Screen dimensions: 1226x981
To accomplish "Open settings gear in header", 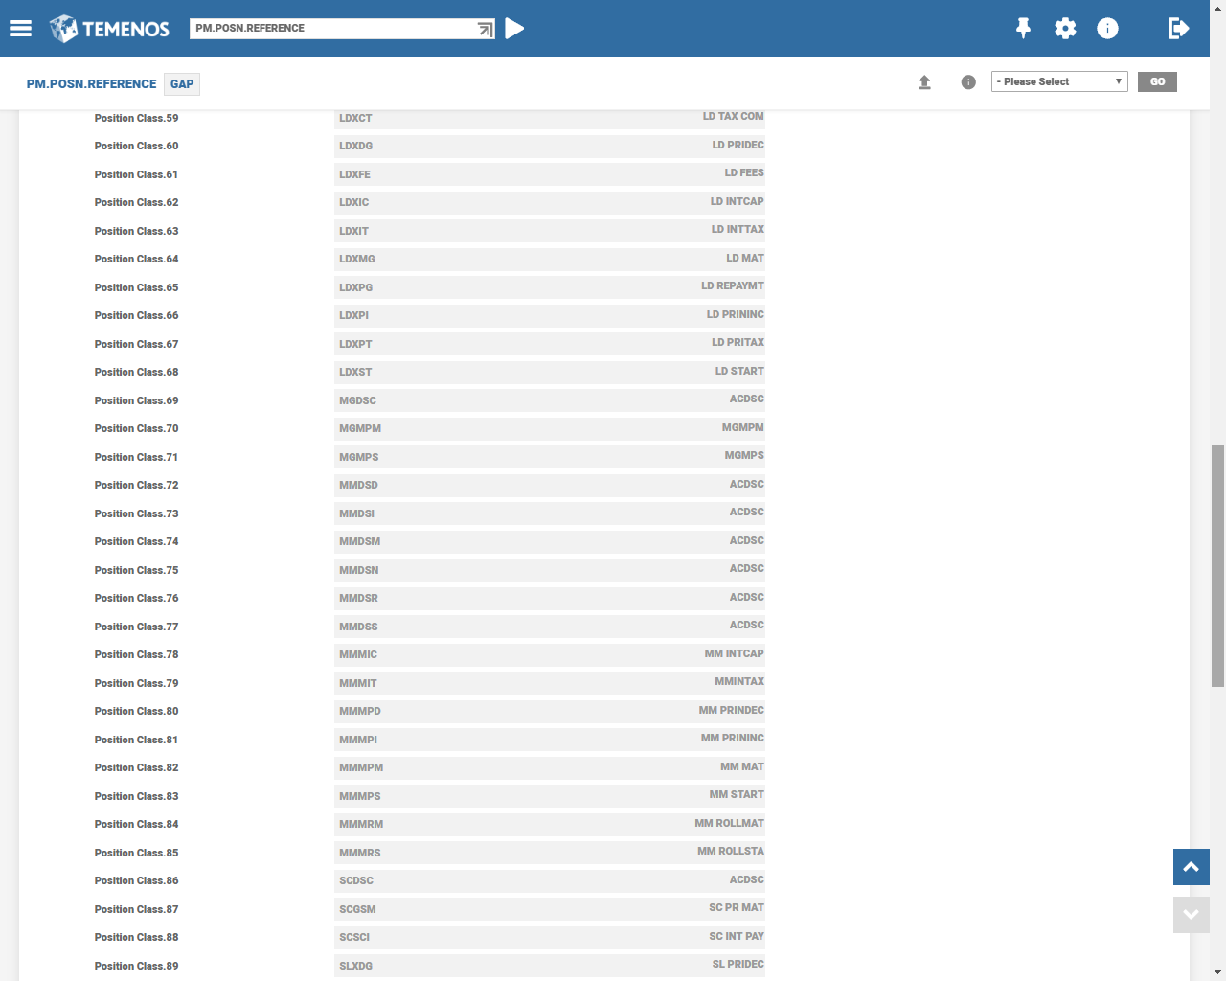I will 1065,29.
